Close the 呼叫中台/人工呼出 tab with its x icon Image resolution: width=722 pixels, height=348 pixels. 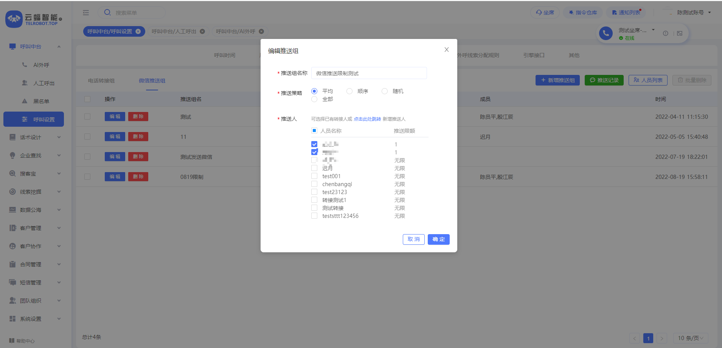point(202,31)
